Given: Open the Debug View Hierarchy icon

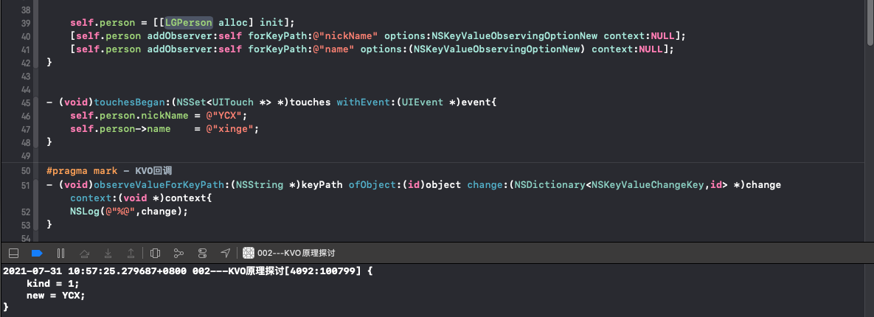Looking at the screenshot, I should point(156,254).
